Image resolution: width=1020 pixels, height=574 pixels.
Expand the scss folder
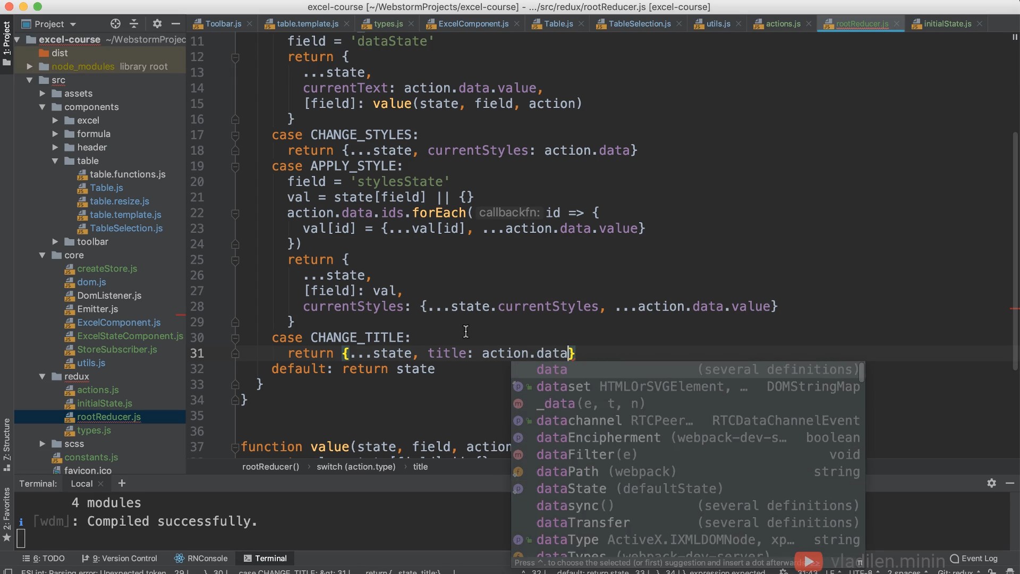42,444
